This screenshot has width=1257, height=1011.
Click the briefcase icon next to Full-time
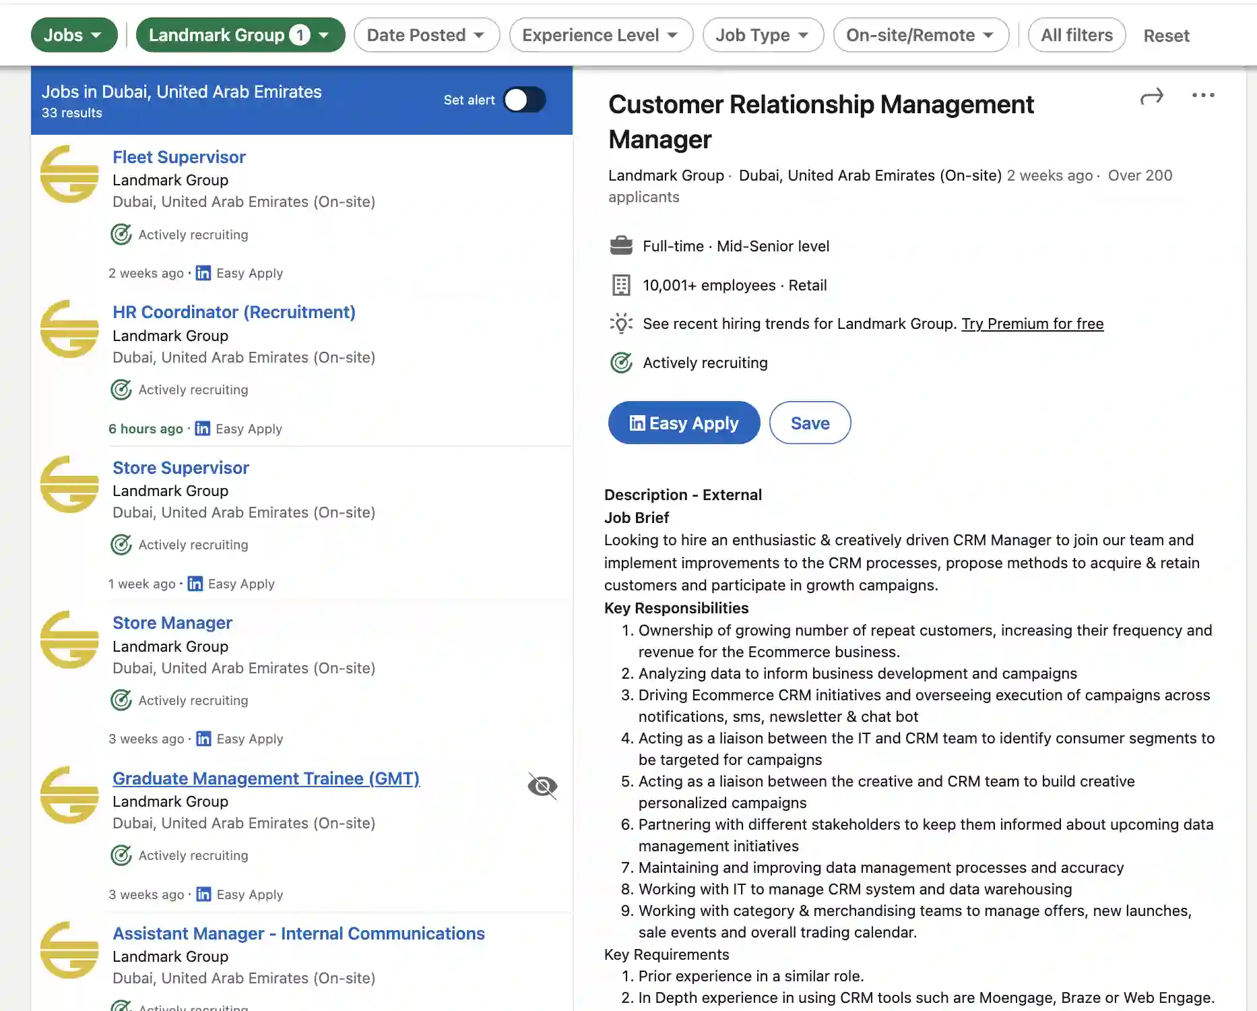[x=620, y=246]
